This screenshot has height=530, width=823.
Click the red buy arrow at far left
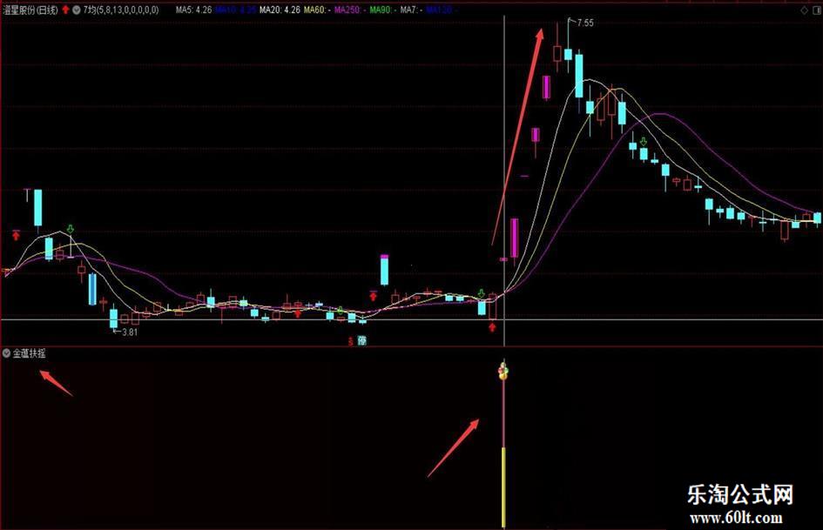(16, 235)
